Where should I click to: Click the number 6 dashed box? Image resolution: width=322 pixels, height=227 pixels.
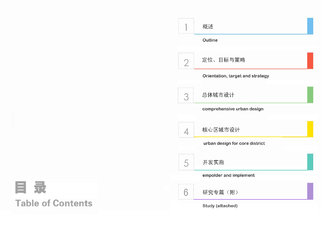click(x=186, y=191)
